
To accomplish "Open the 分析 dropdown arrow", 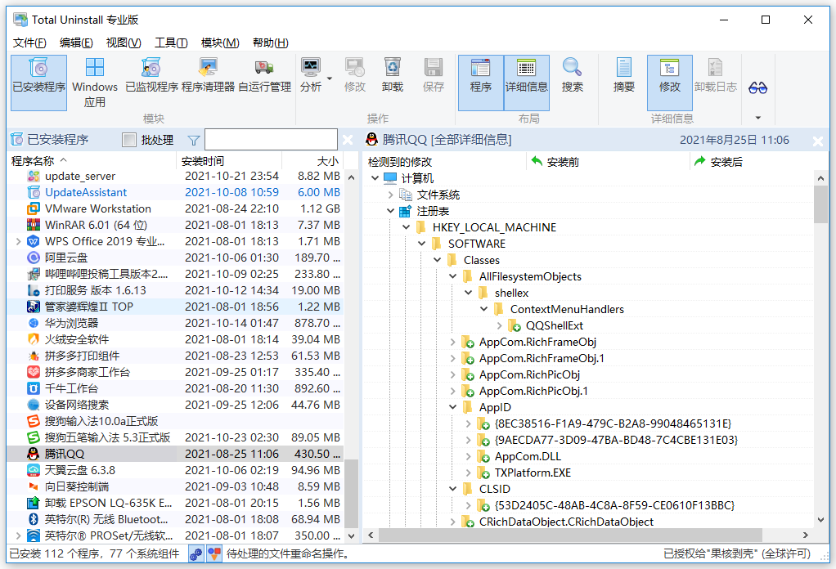I will click(x=330, y=78).
